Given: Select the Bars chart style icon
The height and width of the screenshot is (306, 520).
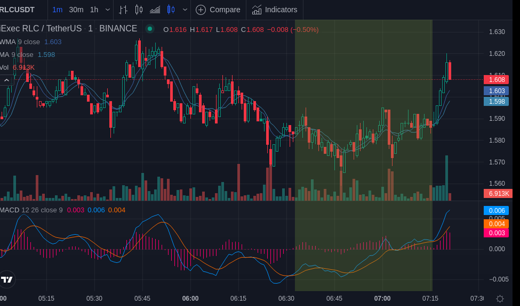Looking at the screenshot, I should pyautogui.click(x=123, y=10).
